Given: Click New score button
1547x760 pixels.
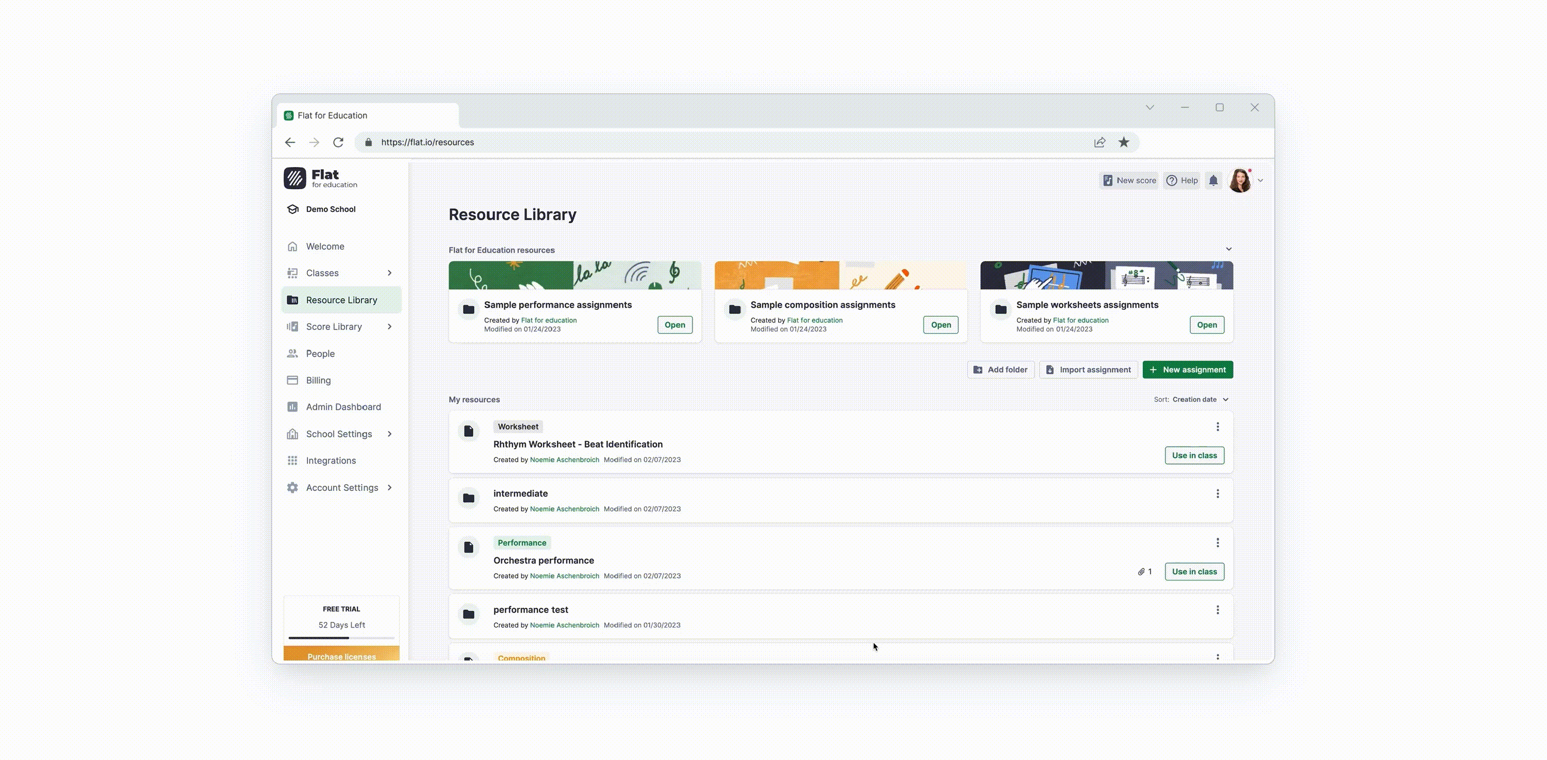Looking at the screenshot, I should 1129,180.
